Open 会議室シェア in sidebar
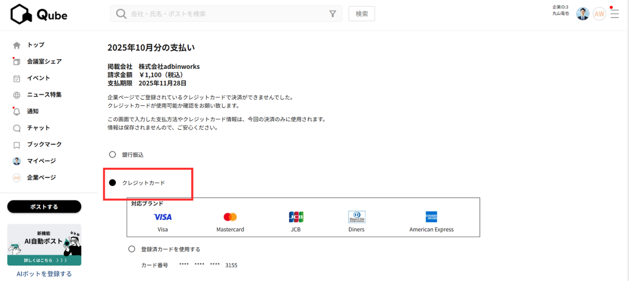Screen dimensions: 629x281 pos(44,62)
